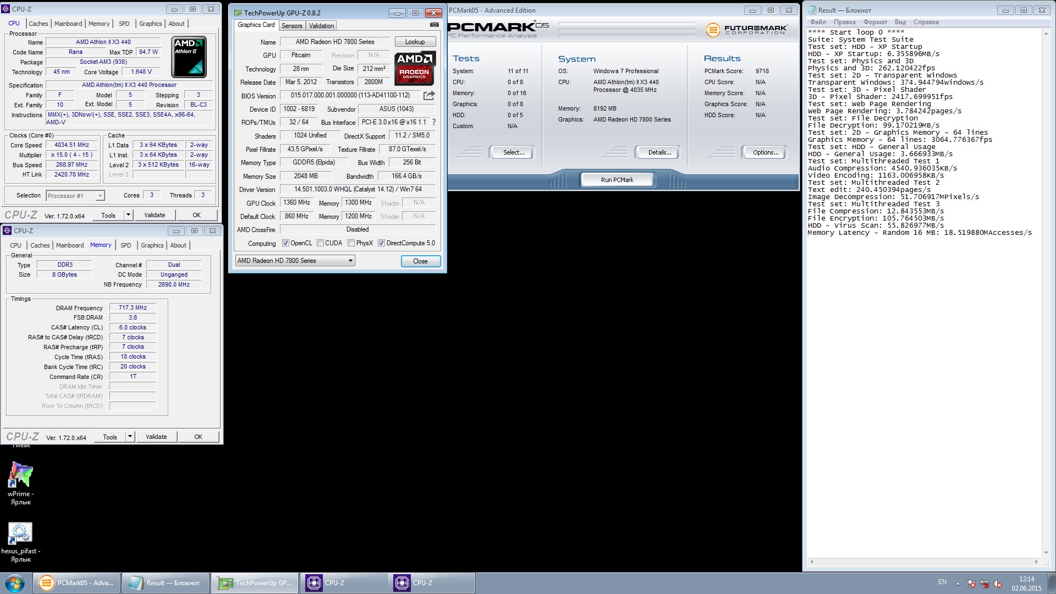Open the Validation tab in GPU-Z
1056x594 pixels.
tap(321, 26)
